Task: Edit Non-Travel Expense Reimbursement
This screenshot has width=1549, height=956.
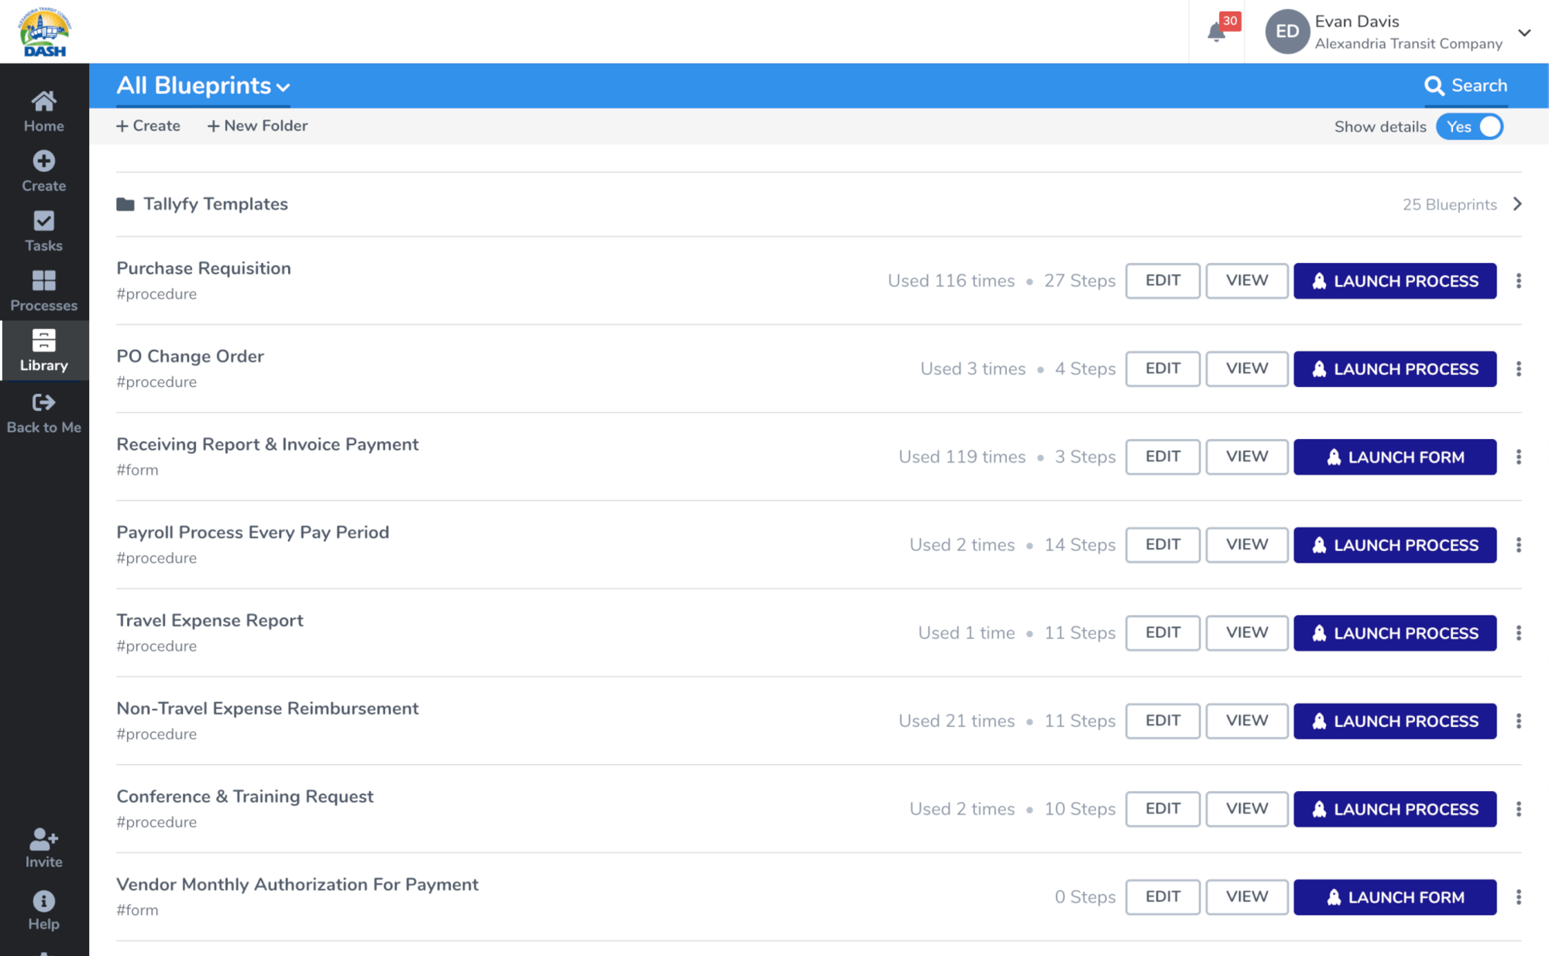Action: pos(1163,721)
